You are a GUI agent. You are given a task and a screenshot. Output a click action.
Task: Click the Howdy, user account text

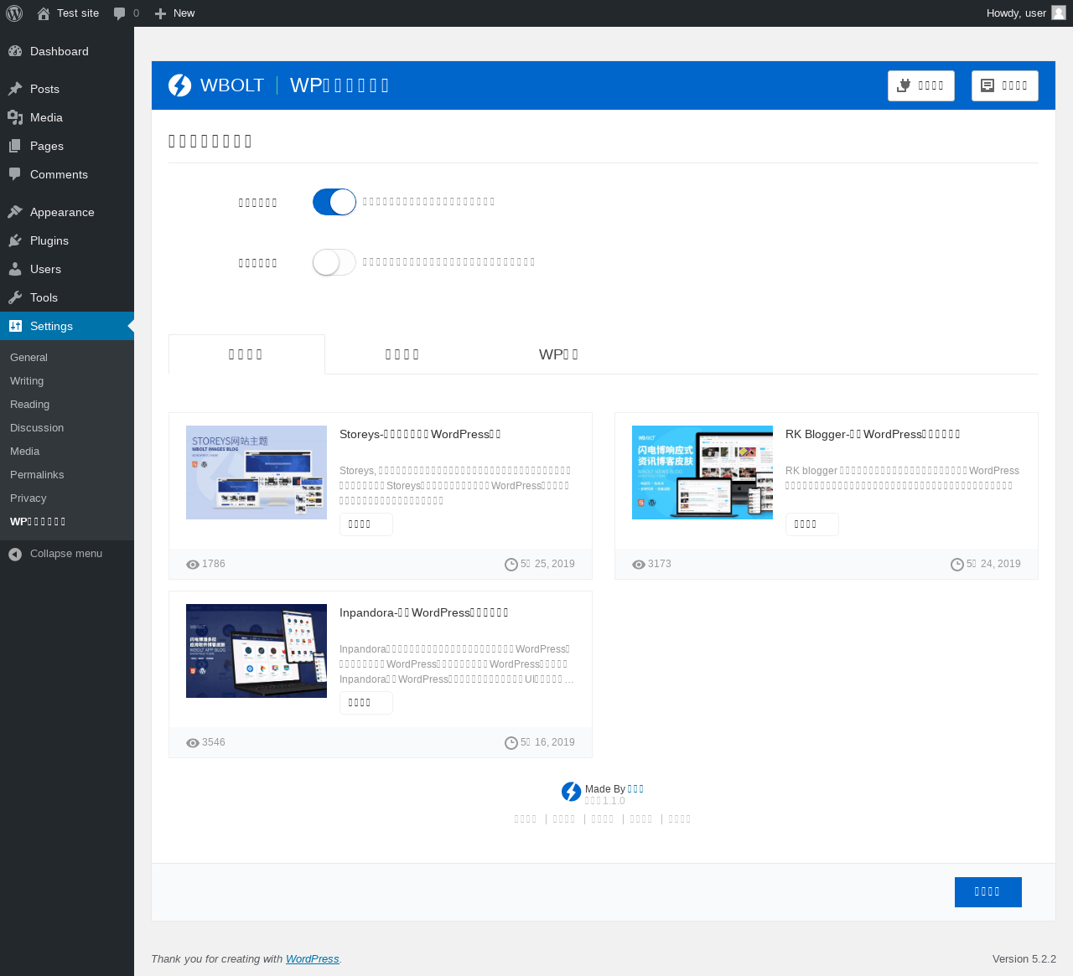click(x=1016, y=13)
